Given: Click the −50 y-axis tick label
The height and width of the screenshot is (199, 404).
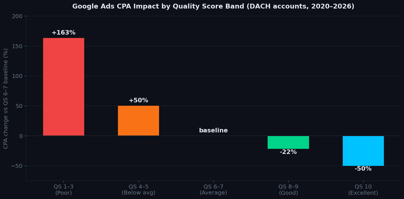Looking at the screenshot, I should pos(16,166).
